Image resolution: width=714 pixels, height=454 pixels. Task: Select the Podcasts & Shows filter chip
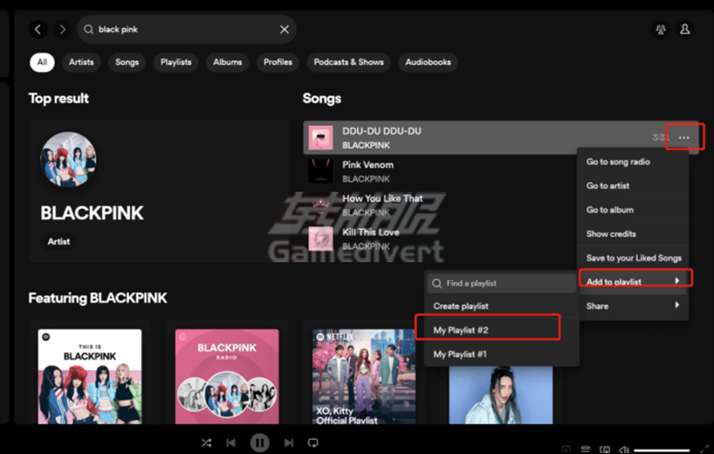click(x=348, y=62)
